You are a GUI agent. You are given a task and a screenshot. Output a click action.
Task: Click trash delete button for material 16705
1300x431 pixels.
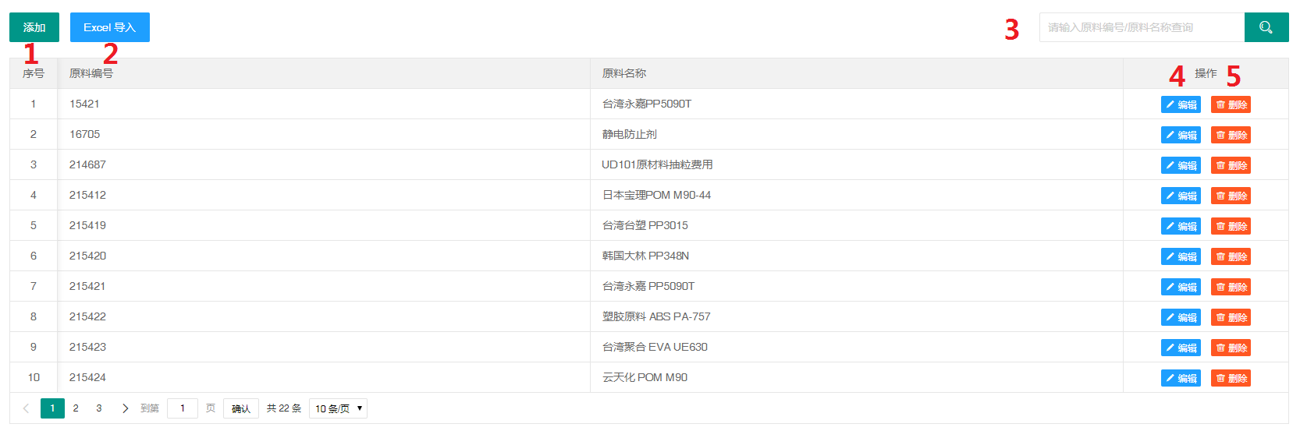click(x=1231, y=135)
